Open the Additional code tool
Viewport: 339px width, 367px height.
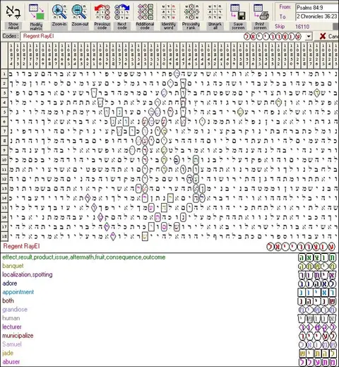click(145, 16)
